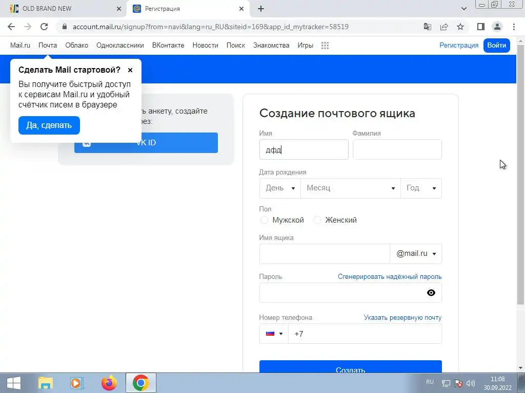Screen dimensions: 525x393
Task: Expand the Год dropdown
Action: (421, 188)
